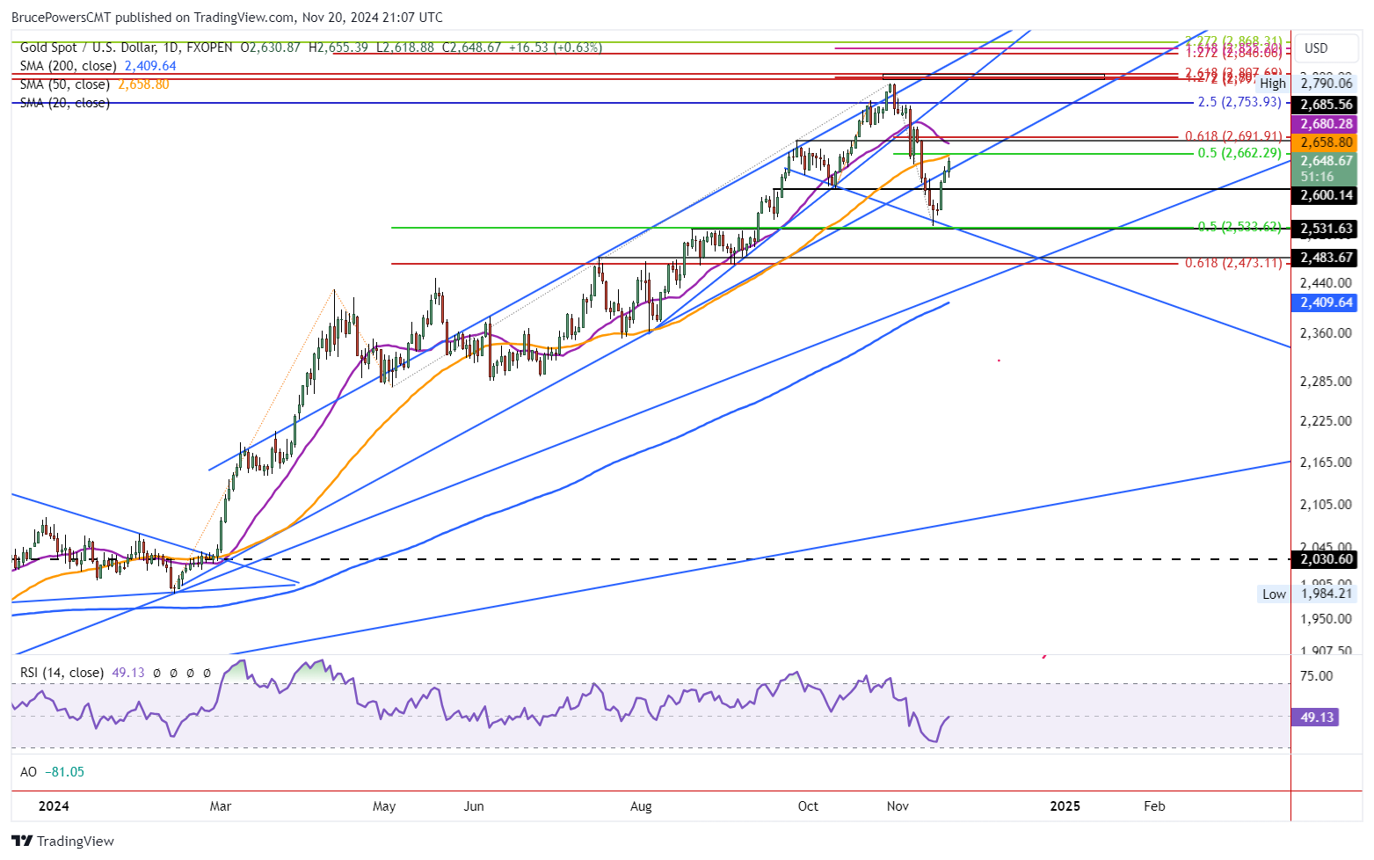Click the May label on time axis
1374x860 pixels.
384,805
